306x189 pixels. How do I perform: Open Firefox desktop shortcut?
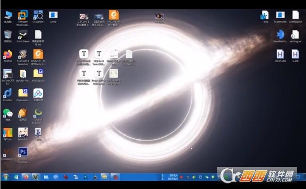click(x=8, y=56)
